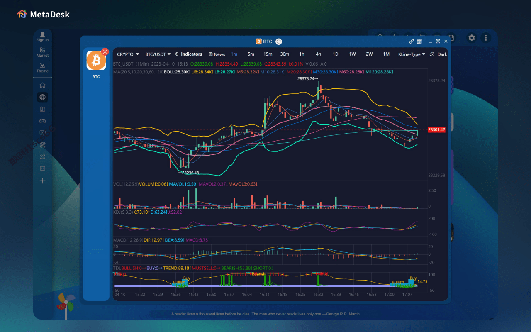Screen dimensions: 531x332
Task: Select the 1D timeframe tab
Action: [x=336, y=54]
